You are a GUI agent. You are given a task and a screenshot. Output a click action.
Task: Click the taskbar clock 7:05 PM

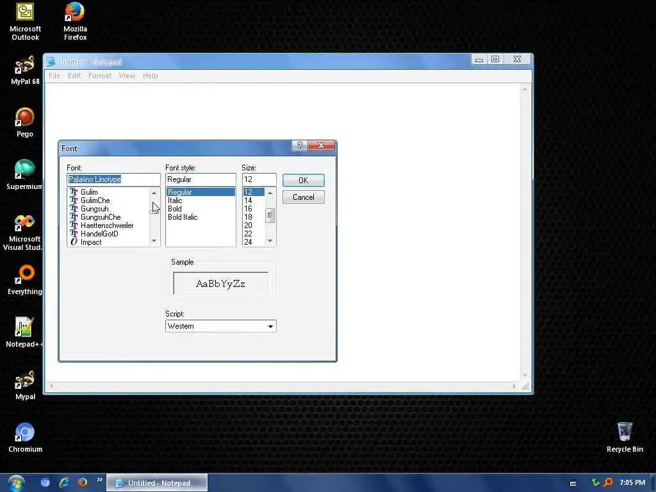click(x=632, y=482)
